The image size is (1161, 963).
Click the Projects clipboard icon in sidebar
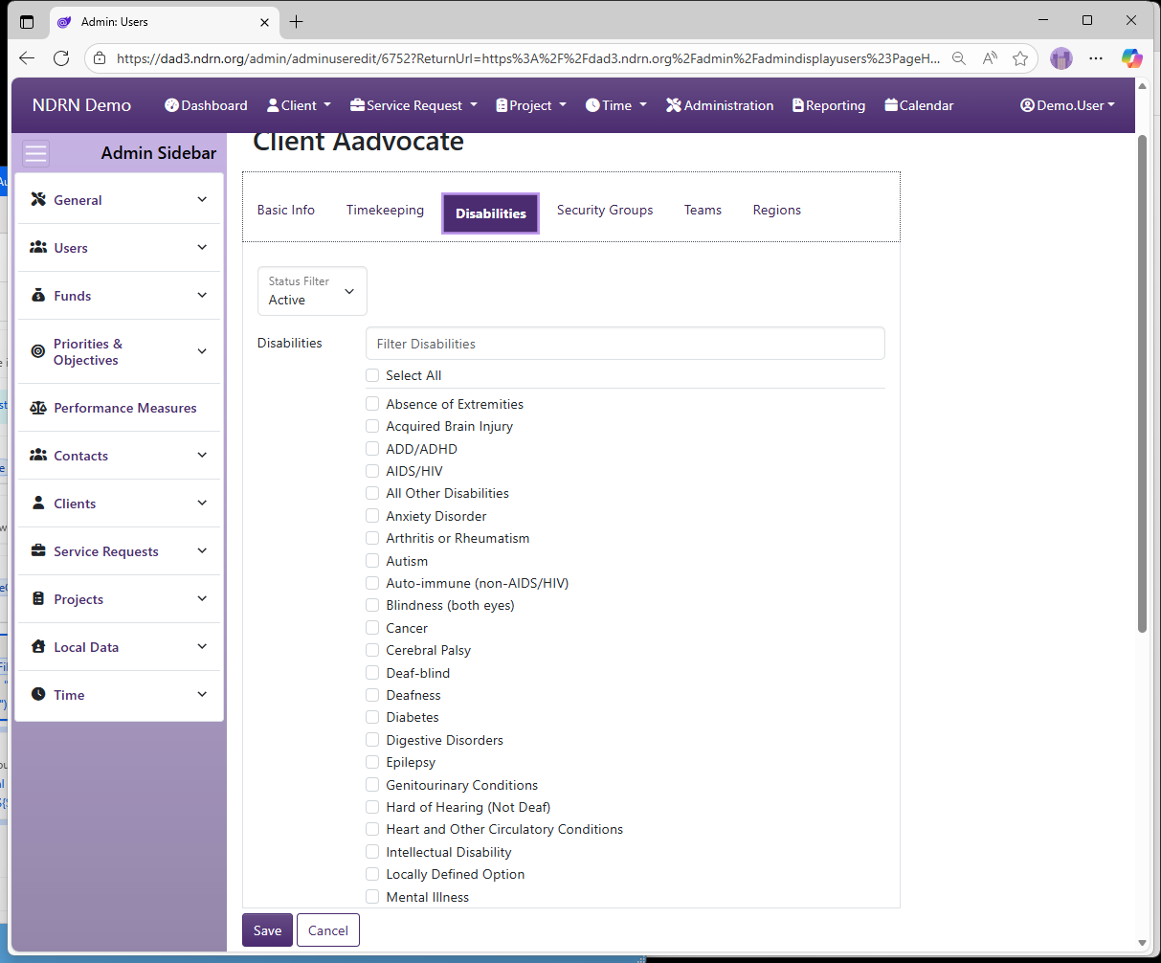point(38,598)
